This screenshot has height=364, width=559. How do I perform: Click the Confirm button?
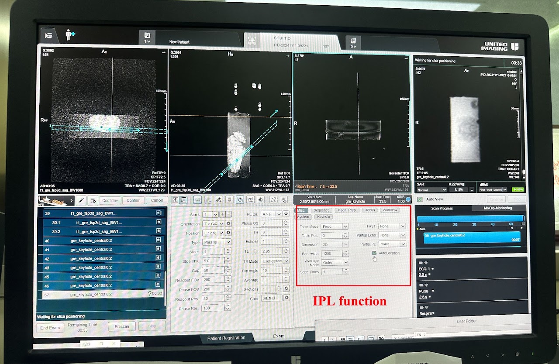[x=133, y=200]
